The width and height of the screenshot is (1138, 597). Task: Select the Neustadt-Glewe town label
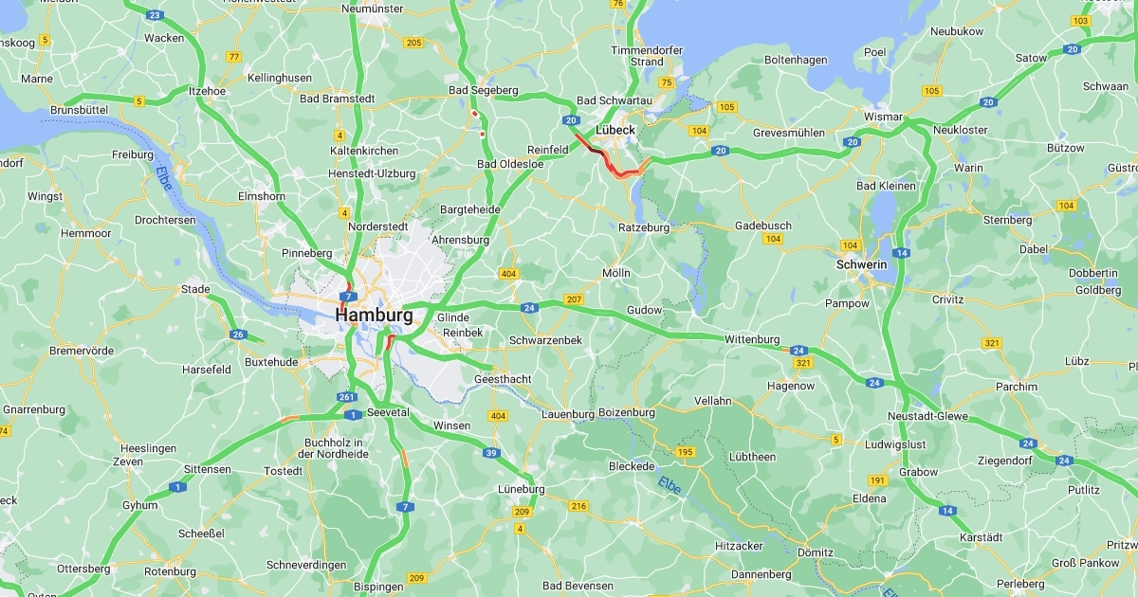pos(923,417)
